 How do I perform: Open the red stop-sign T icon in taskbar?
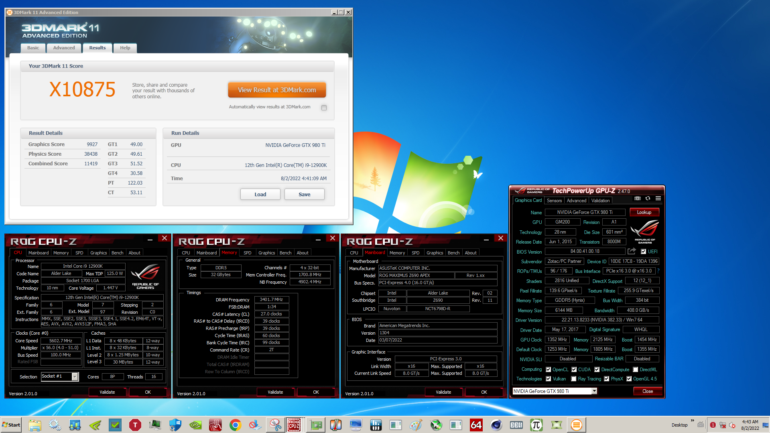point(135,425)
